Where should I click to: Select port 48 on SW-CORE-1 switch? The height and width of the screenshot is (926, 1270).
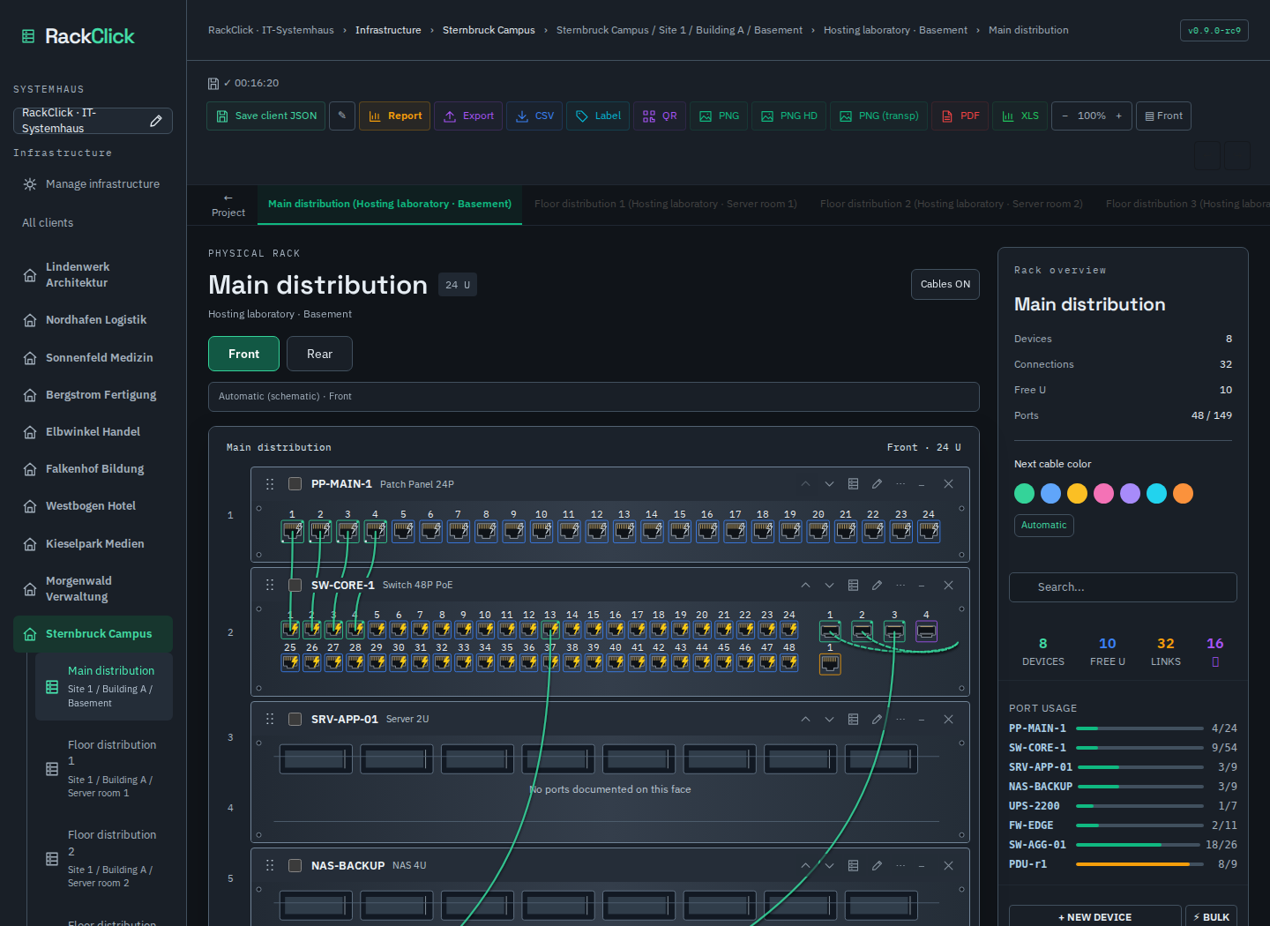(x=789, y=662)
